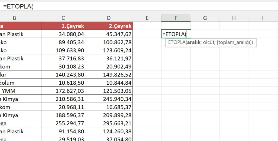Select the cell containing 34.080,04
The image size is (278, 141).
[63, 34]
